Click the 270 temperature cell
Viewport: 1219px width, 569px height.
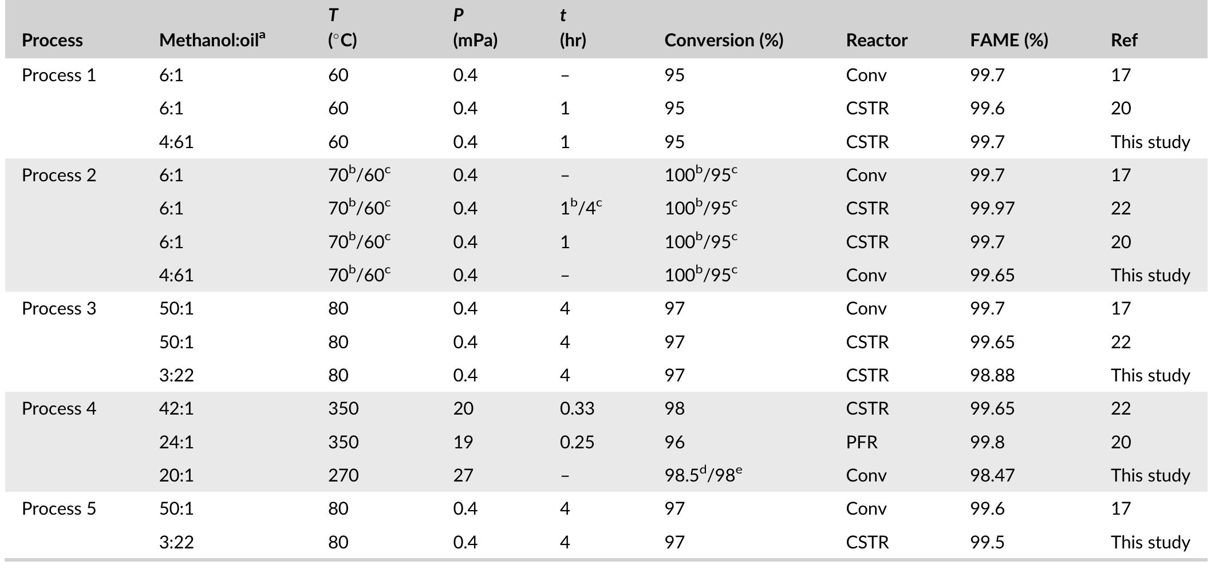tap(344, 476)
